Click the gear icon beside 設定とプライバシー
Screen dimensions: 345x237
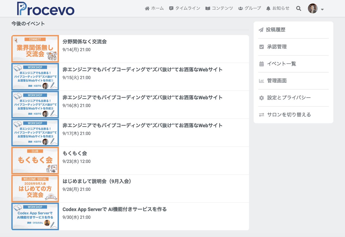coord(261,98)
